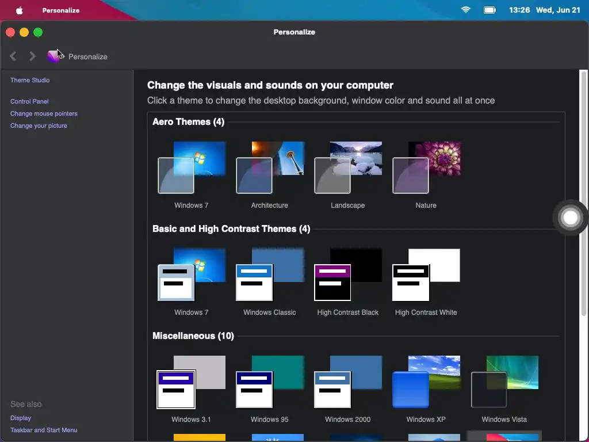Pick the Windows Vista theme

click(504, 390)
